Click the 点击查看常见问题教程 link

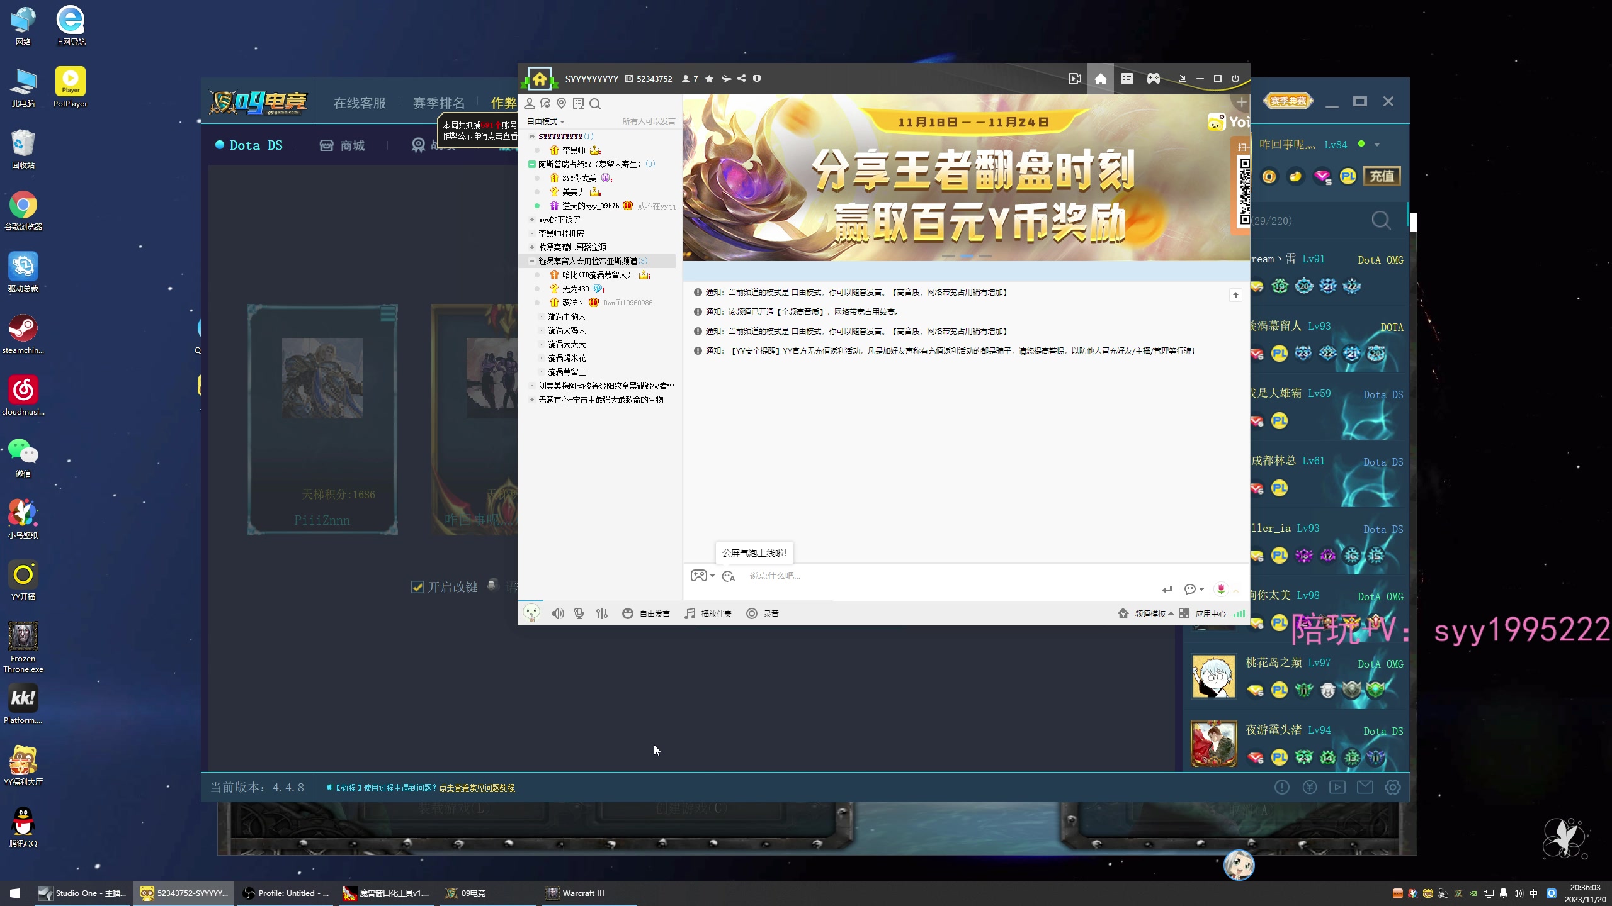[475, 786]
